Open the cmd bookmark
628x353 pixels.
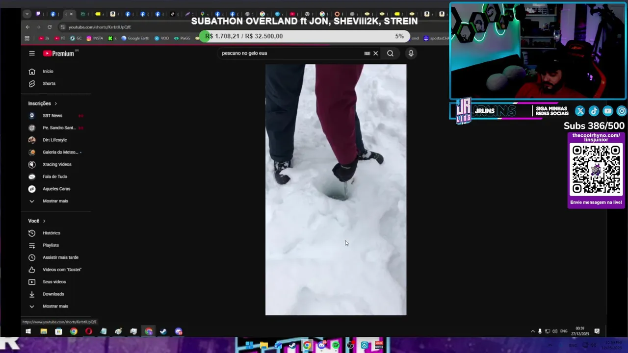pyautogui.click(x=415, y=38)
